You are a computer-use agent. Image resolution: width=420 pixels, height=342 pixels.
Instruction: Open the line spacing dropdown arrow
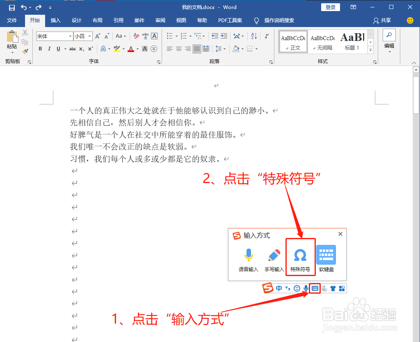click(x=224, y=48)
